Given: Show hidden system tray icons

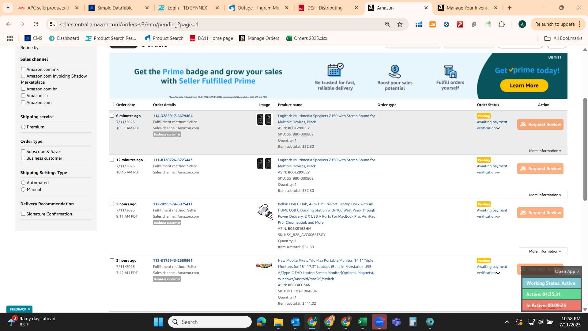Looking at the screenshot, I should [x=507, y=322].
